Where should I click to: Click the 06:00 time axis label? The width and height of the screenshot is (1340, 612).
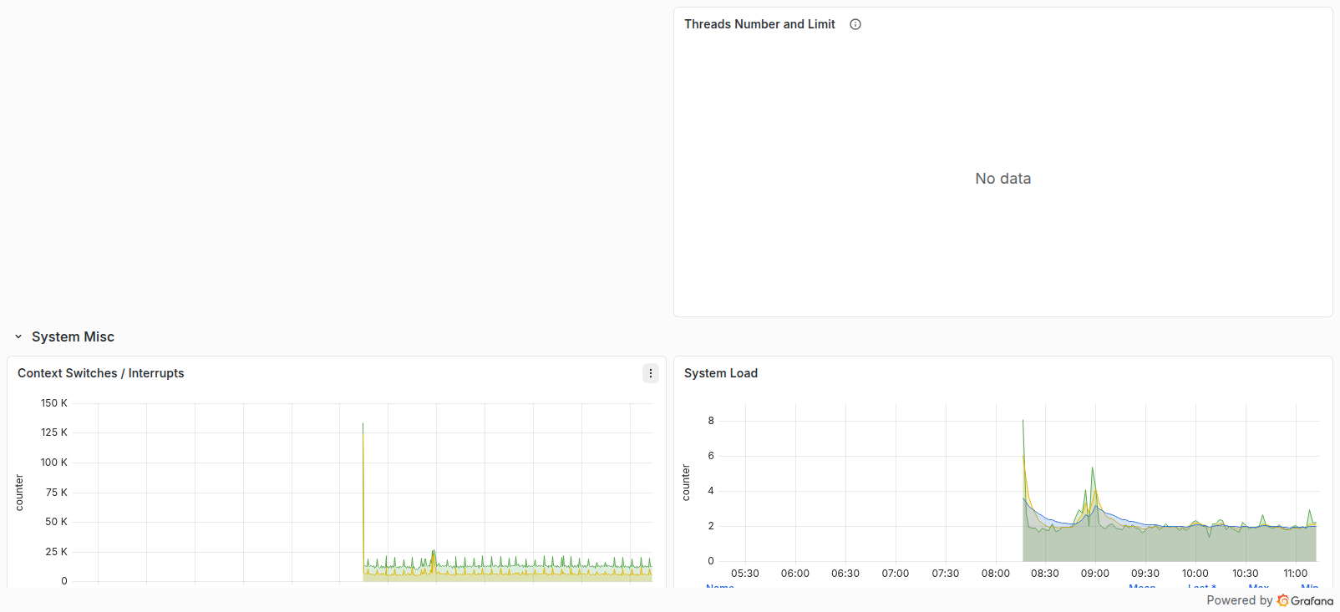[795, 574]
